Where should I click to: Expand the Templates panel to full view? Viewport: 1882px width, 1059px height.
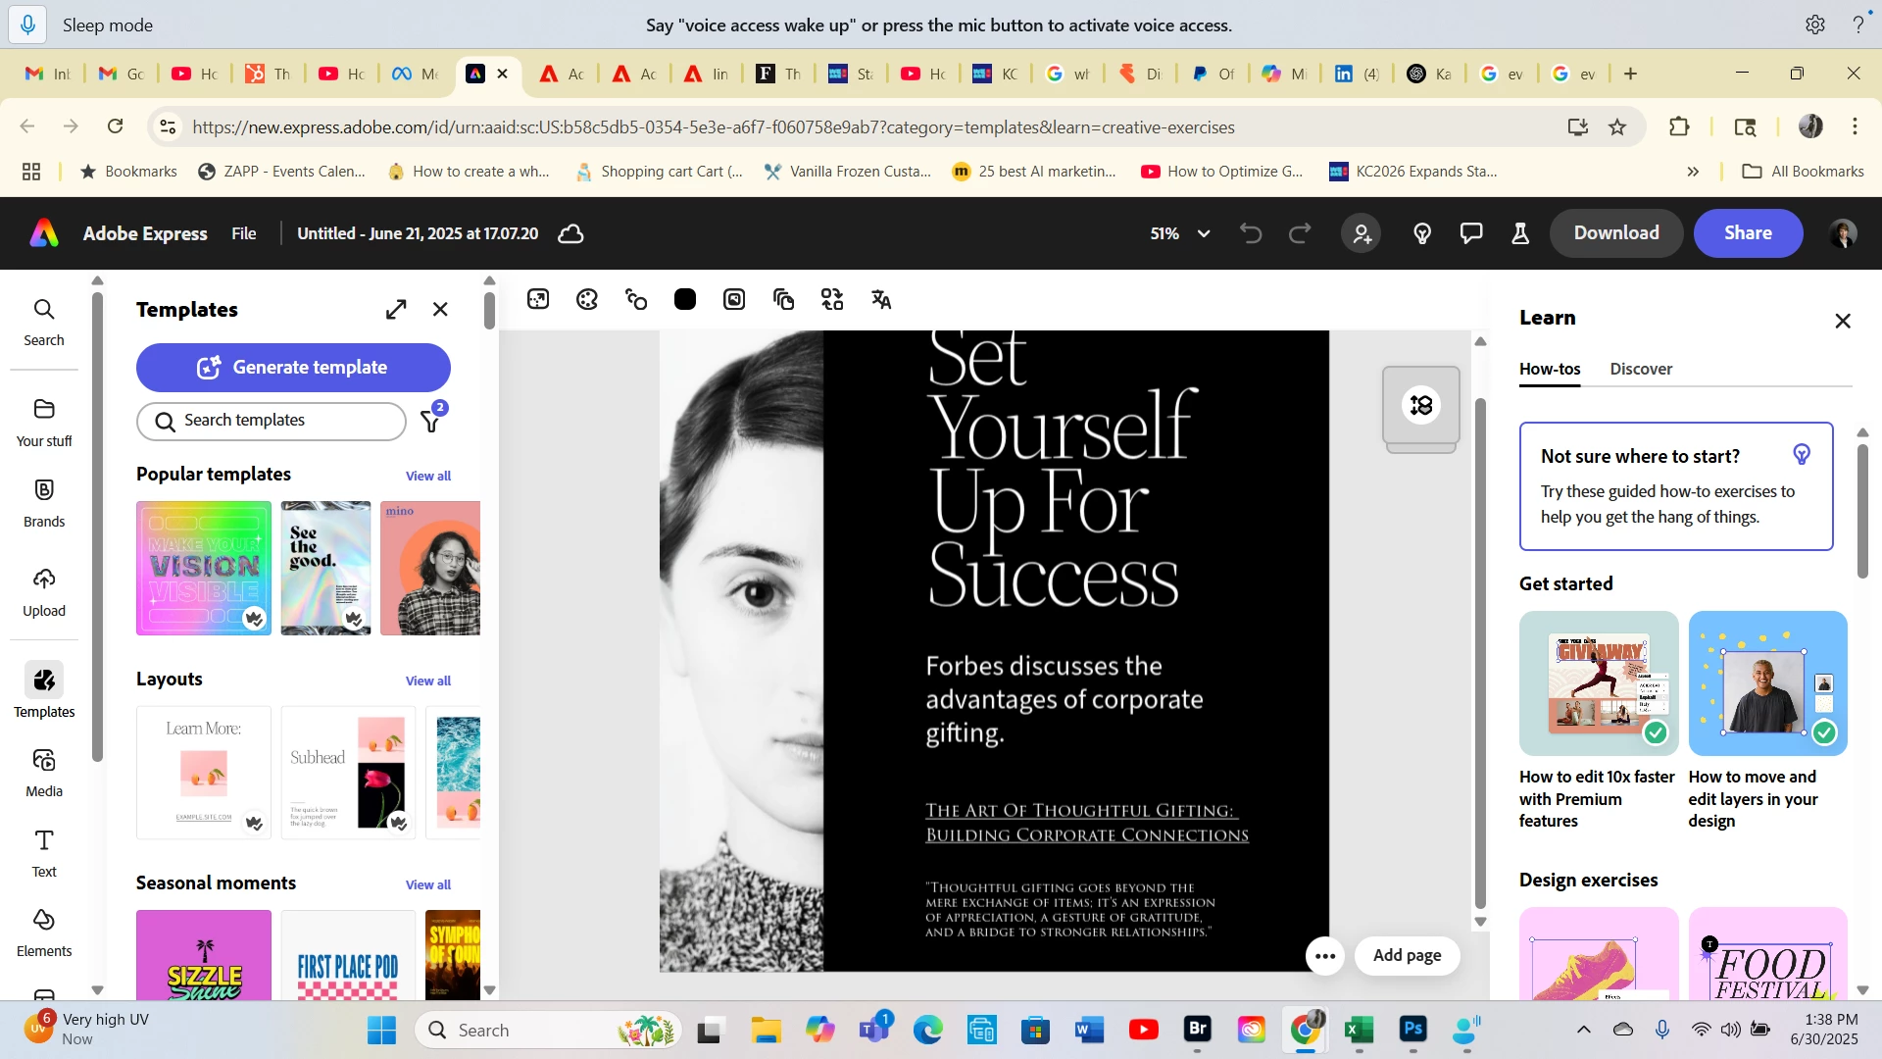click(396, 310)
